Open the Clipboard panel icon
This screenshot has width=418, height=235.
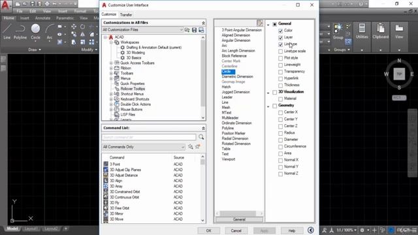point(380,27)
